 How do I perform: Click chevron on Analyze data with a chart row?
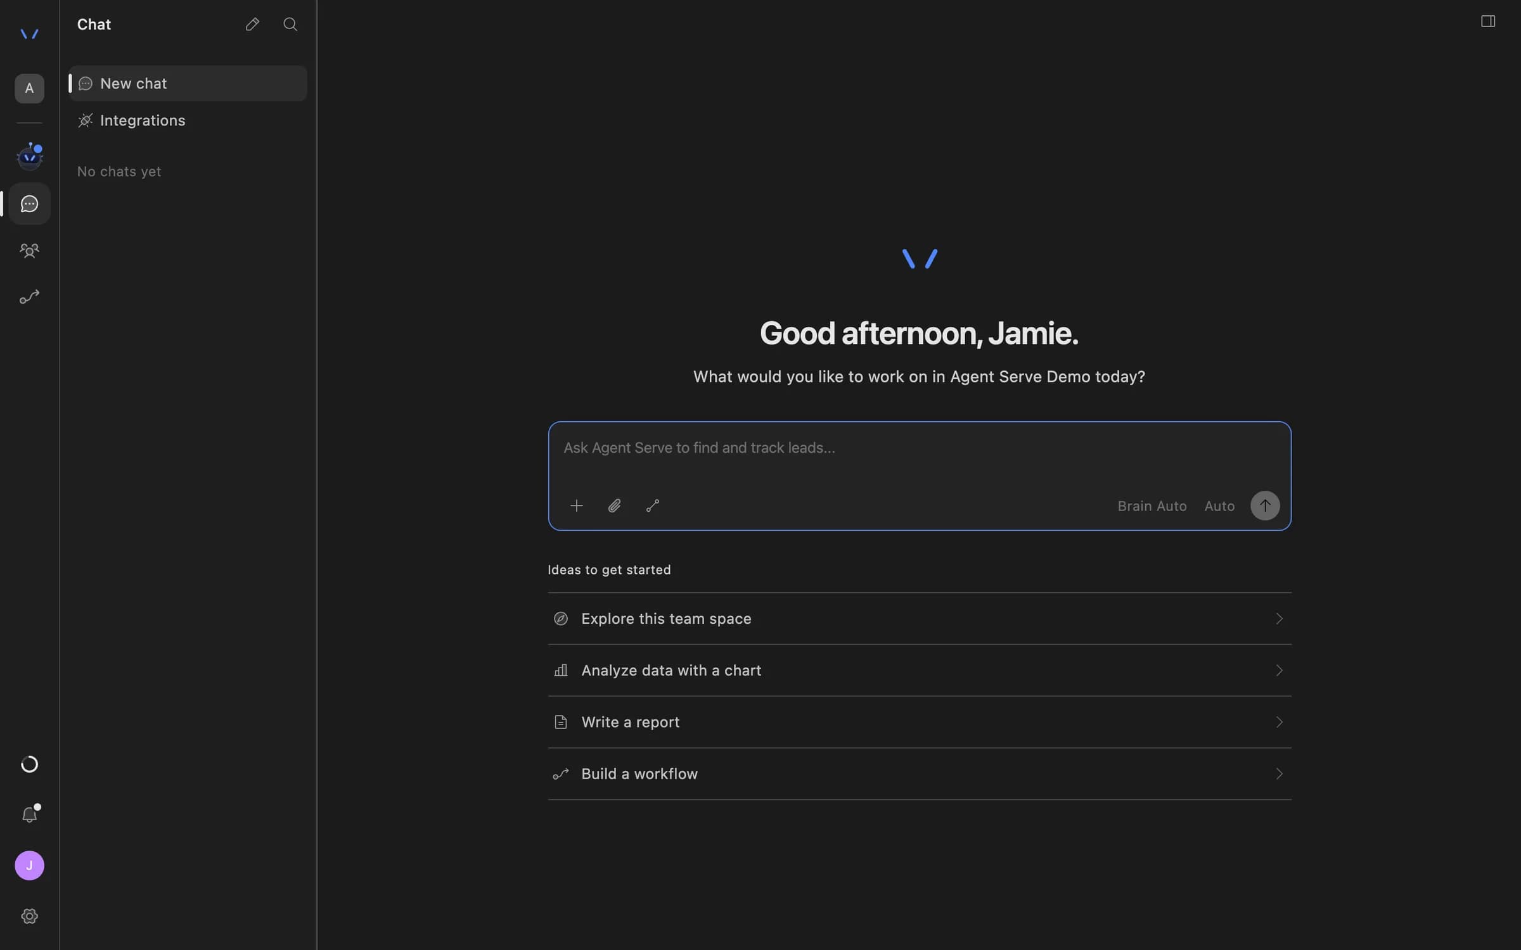[1279, 671]
